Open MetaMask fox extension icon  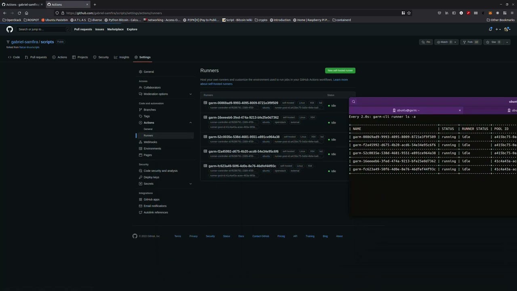(x=490, y=13)
